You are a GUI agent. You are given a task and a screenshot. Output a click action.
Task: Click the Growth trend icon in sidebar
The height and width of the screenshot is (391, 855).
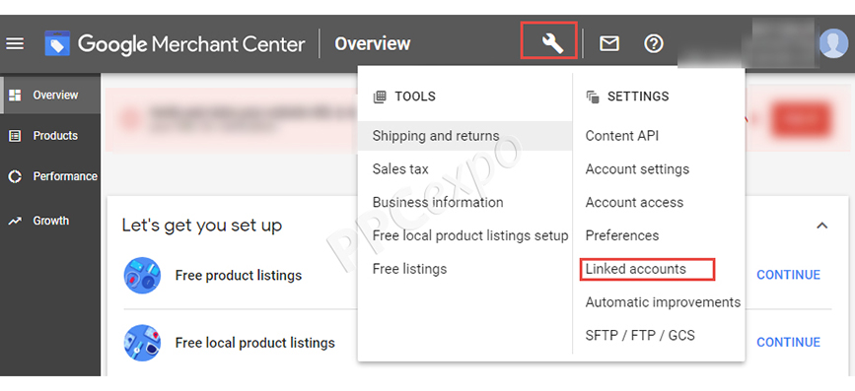(15, 221)
